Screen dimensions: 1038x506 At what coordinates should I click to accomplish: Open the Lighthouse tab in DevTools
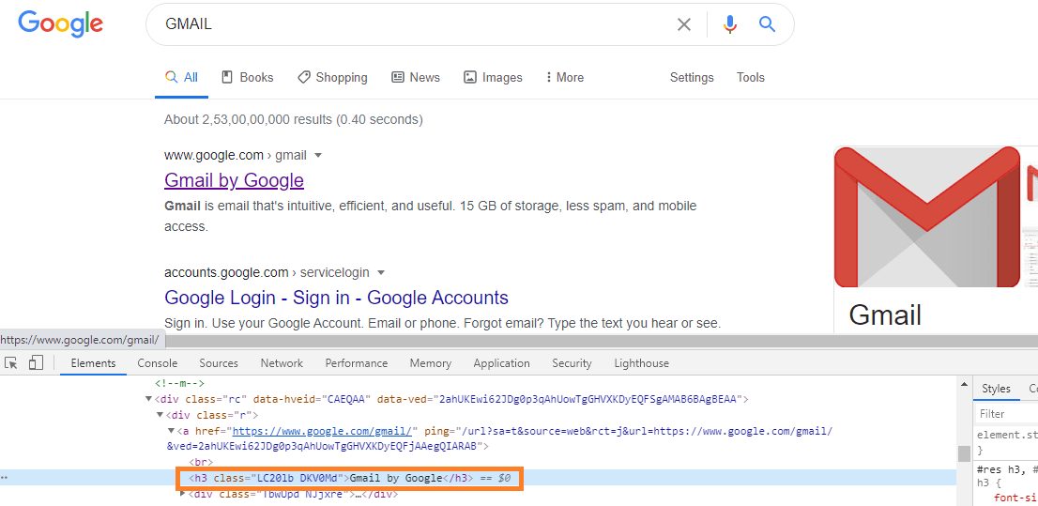pos(641,363)
